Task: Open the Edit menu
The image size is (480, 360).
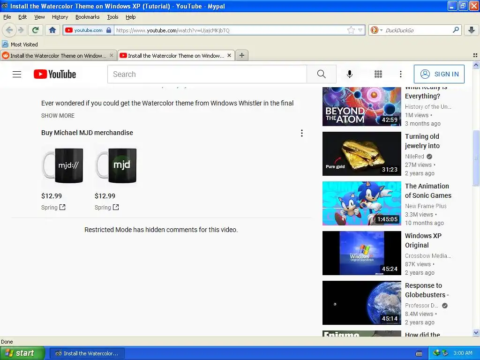Action: [x=22, y=17]
